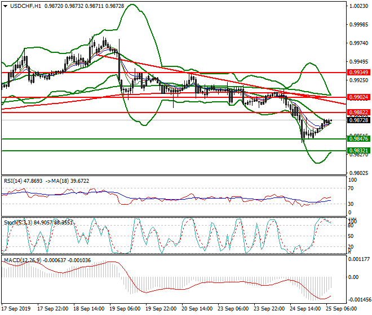Select the 0.99985 price scale value

(358, 25)
